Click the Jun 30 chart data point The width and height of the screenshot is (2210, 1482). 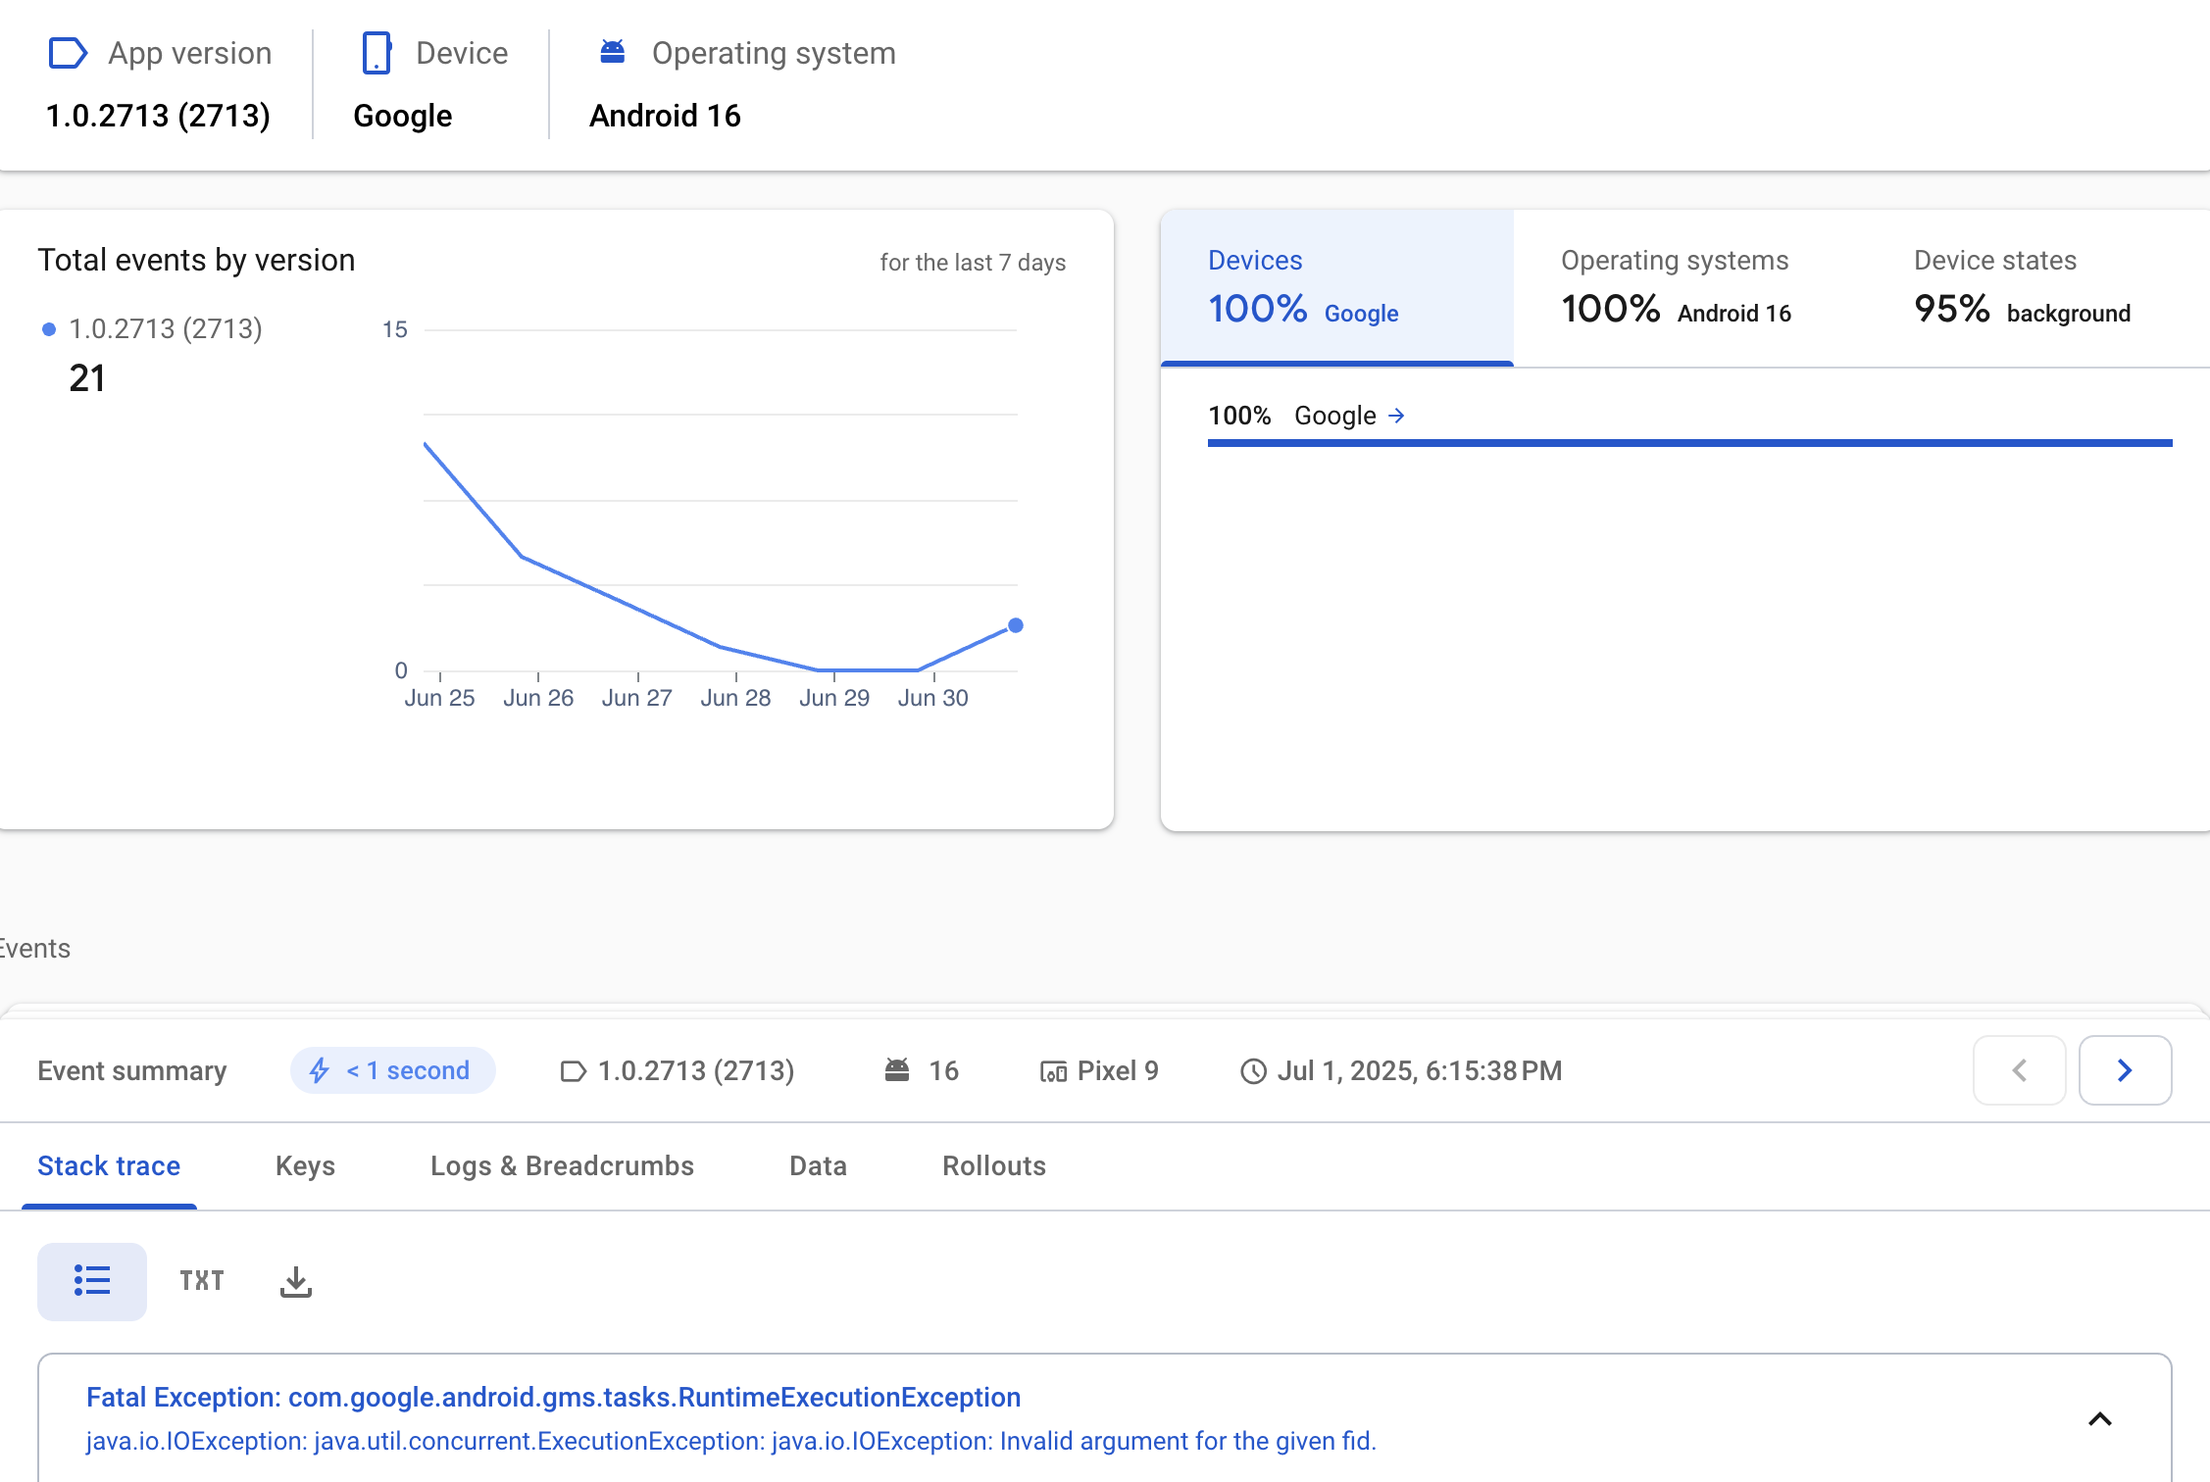click(x=1016, y=625)
